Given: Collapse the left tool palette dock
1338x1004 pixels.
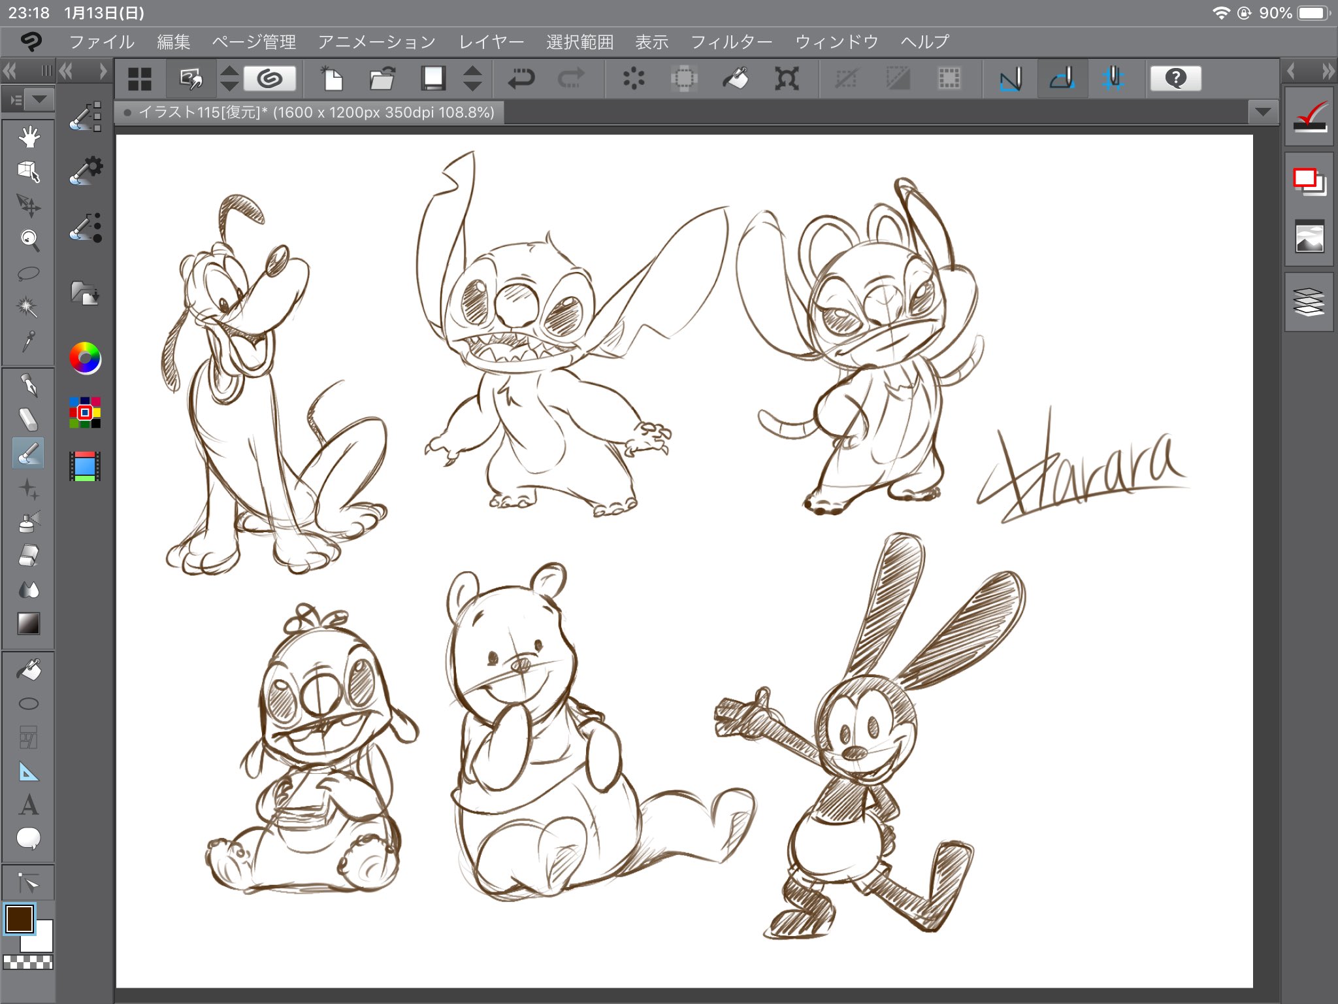Looking at the screenshot, I should click(x=10, y=71).
